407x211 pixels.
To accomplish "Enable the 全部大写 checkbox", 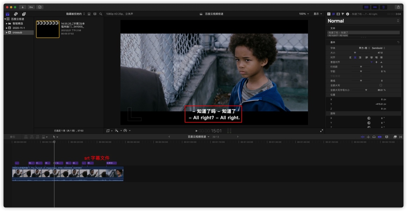I will (x=381, y=85).
